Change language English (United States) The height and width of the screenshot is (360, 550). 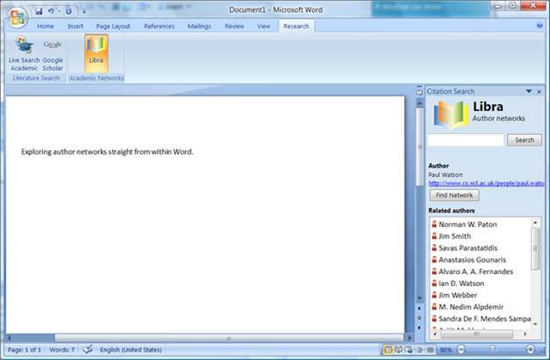131,350
